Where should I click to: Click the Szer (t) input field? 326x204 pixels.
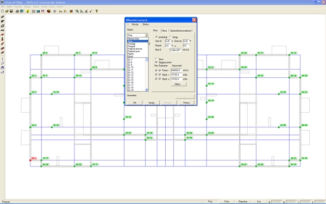pyautogui.click(x=167, y=41)
